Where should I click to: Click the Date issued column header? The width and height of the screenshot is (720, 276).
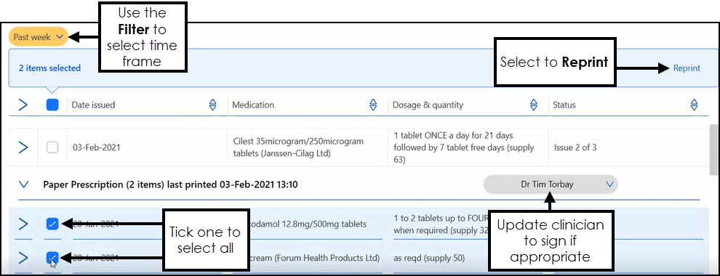[93, 105]
